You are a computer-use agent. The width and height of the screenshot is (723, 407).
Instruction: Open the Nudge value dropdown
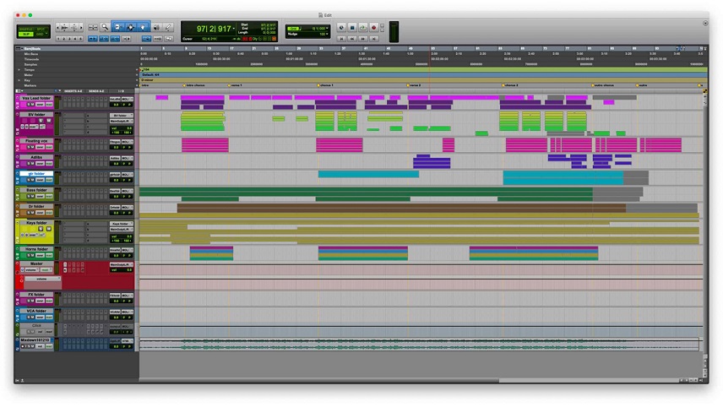(328, 34)
